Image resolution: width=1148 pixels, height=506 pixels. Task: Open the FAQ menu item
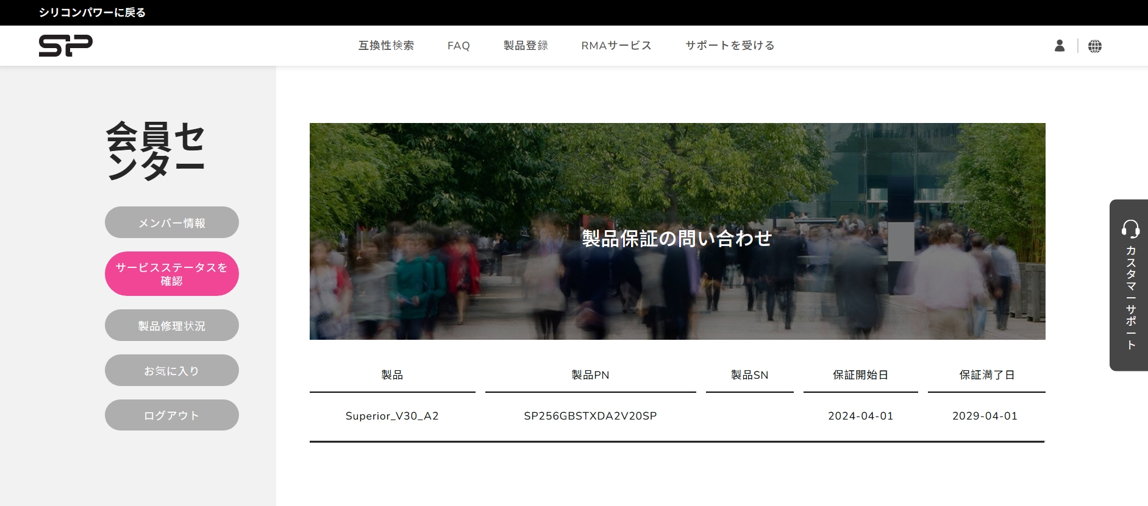[x=458, y=46]
